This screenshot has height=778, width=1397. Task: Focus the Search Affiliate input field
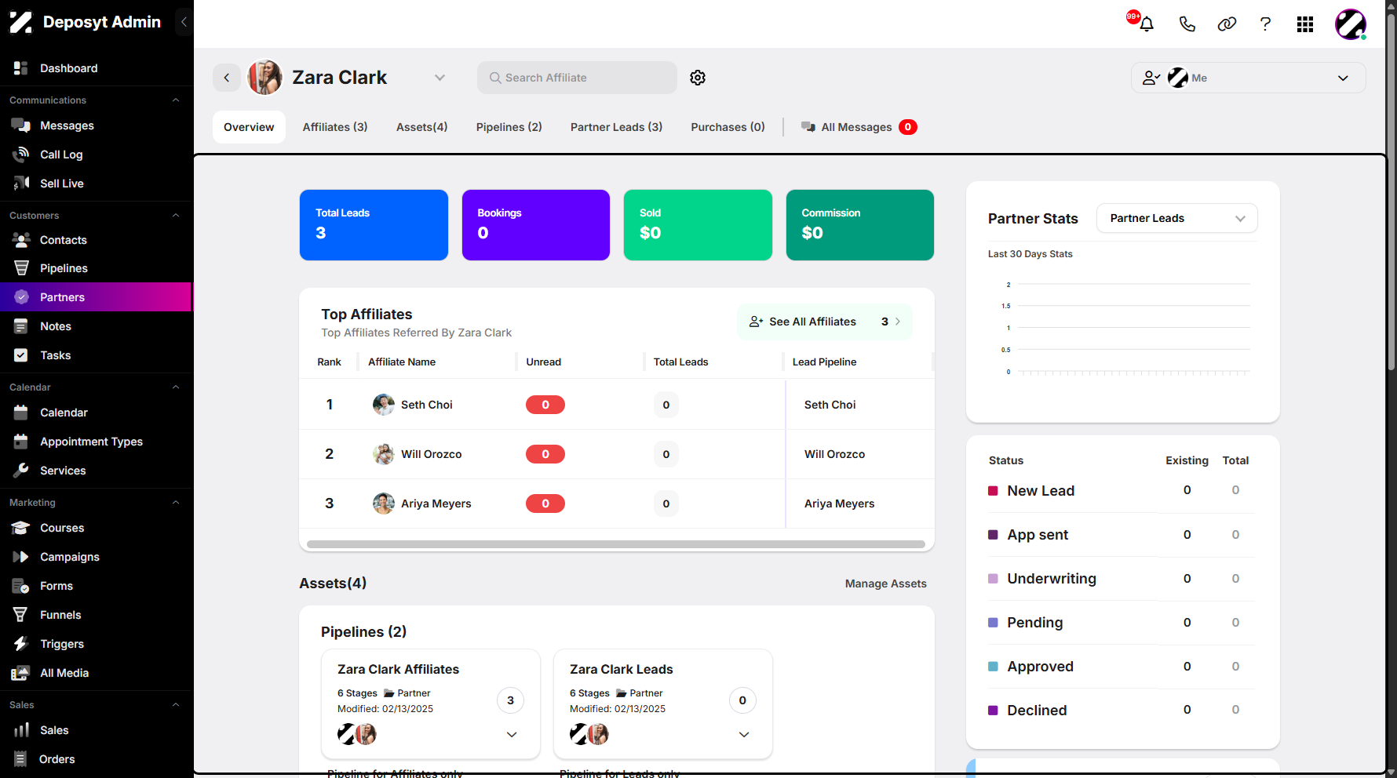[x=577, y=78]
